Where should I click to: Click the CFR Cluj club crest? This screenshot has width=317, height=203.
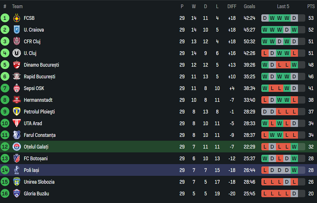click(x=17, y=41)
